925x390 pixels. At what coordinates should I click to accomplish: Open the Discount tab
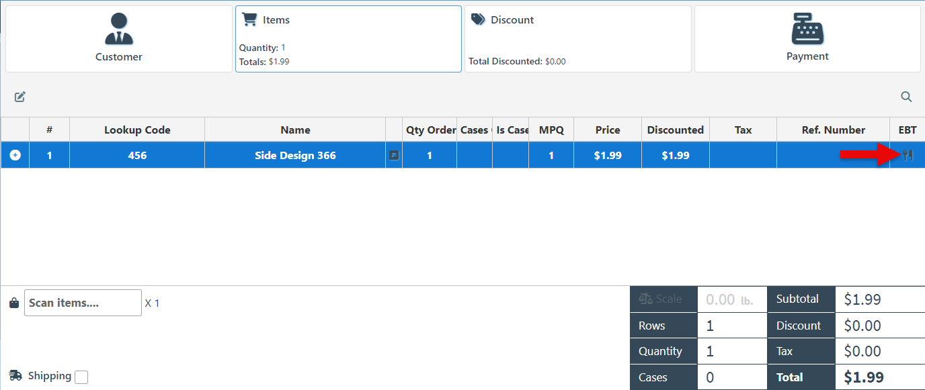click(577, 39)
